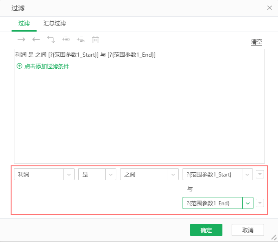Open the 范围参数1_Start value dropdown arrow
The width and height of the screenshot is (278, 242).
248,174
